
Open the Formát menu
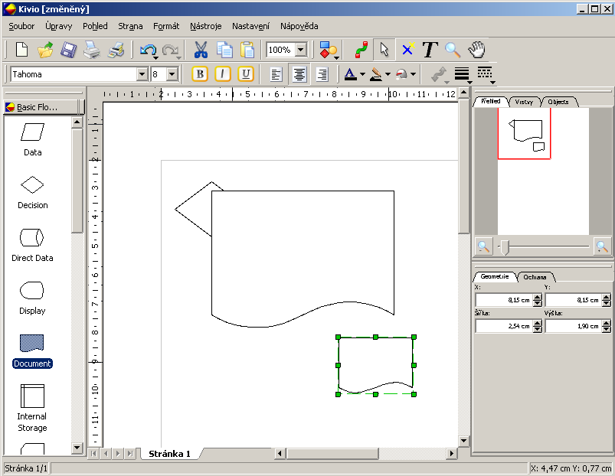(x=166, y=26)
